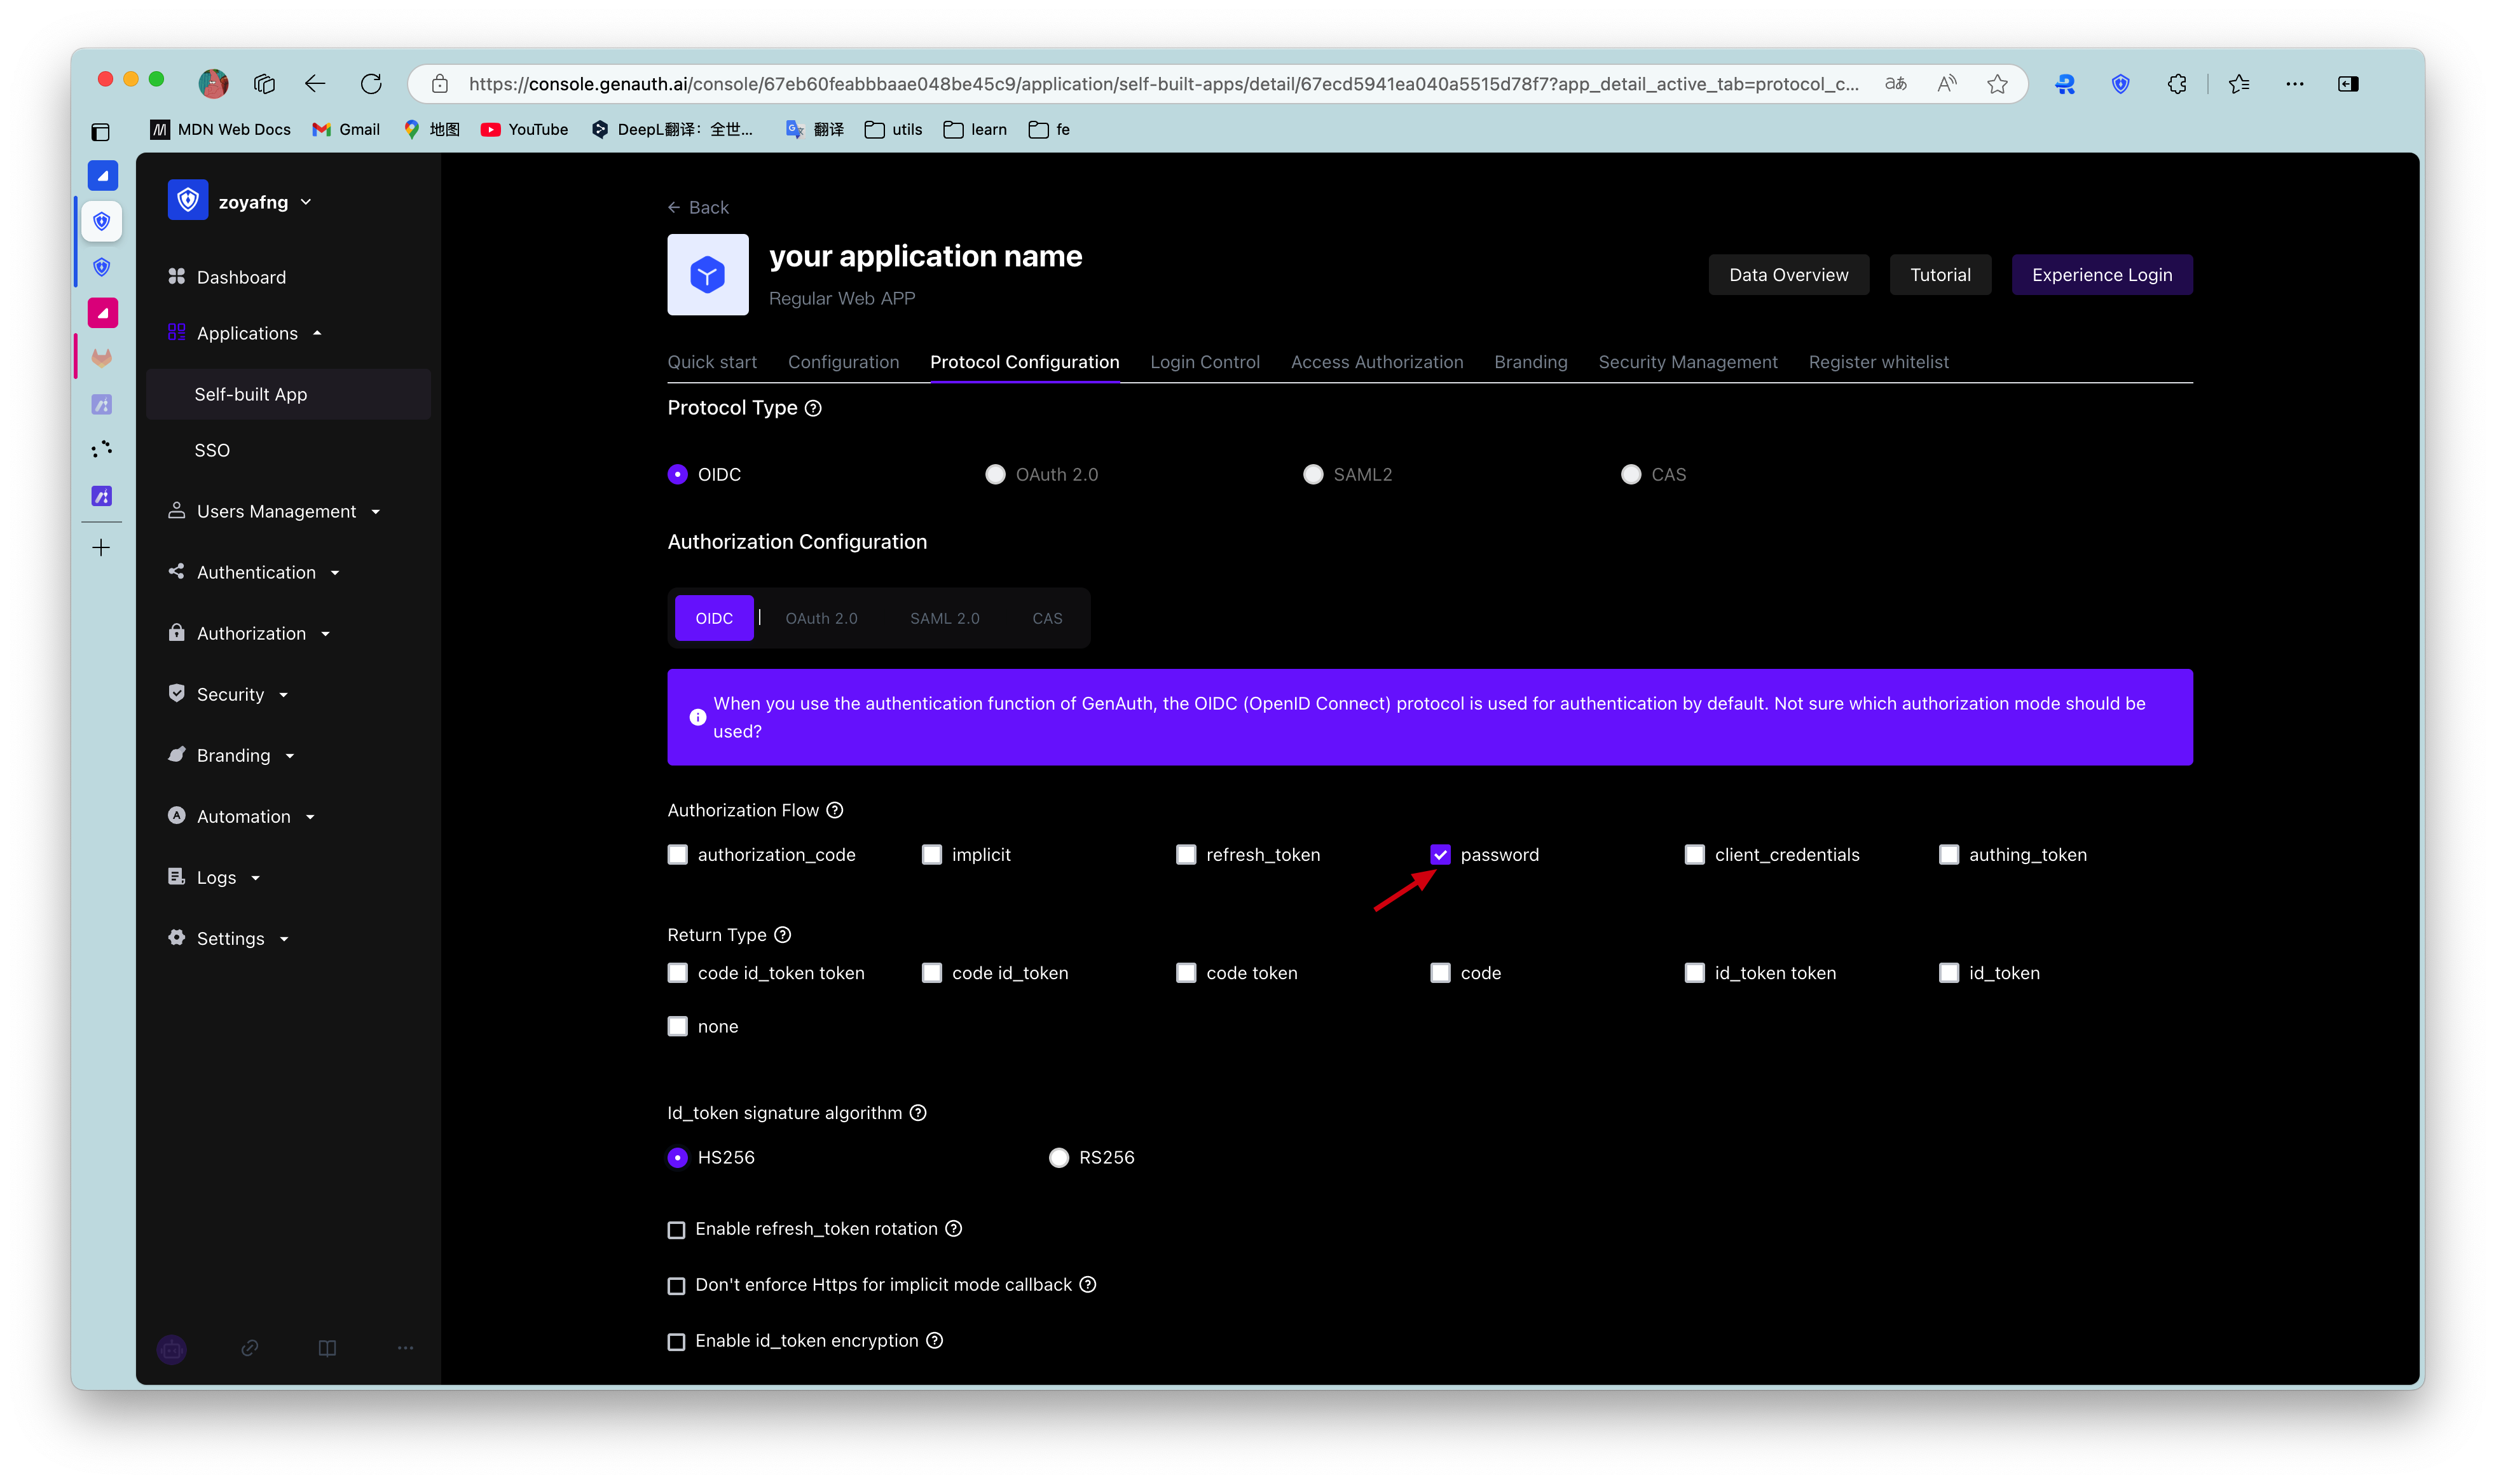Go back with browser back arrow

pyautogui.click(x=315, y=84)
